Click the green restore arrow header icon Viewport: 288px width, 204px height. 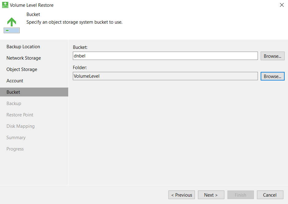12,25
